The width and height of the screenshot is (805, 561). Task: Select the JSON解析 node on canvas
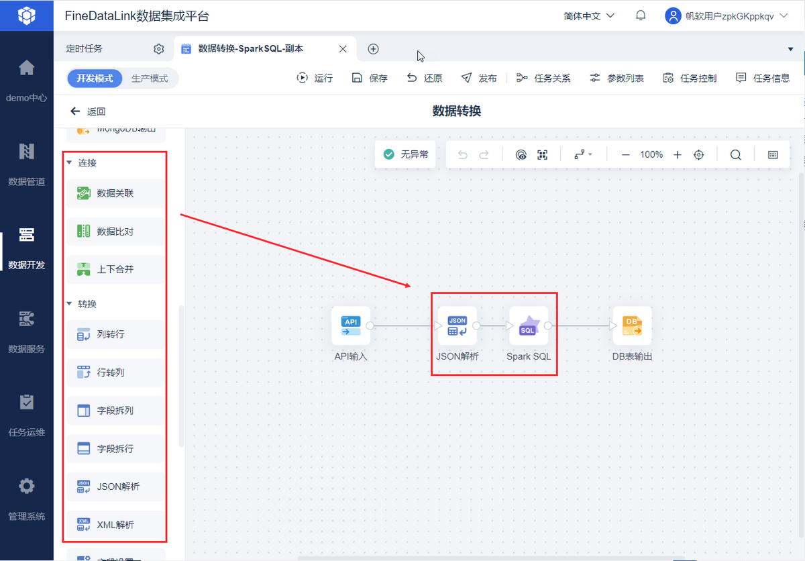pyautogui.click(x=458, y=326)
